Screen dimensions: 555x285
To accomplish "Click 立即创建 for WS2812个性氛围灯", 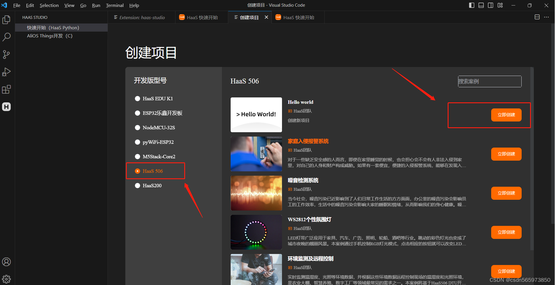I will (506, 232).
